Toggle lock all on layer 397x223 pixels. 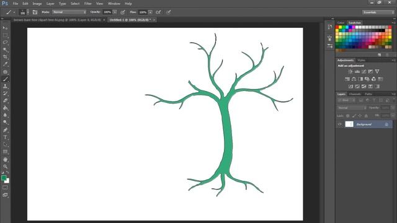click(x=366, y=116)
